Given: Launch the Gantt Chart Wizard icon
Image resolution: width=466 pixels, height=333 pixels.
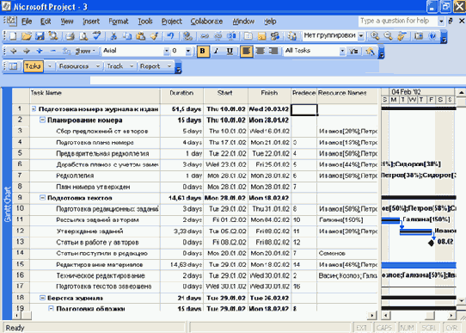Looking at the screenshot, I should (x=370, y=51).
